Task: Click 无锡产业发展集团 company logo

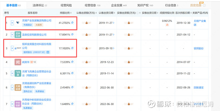Action: click(18, 23)
